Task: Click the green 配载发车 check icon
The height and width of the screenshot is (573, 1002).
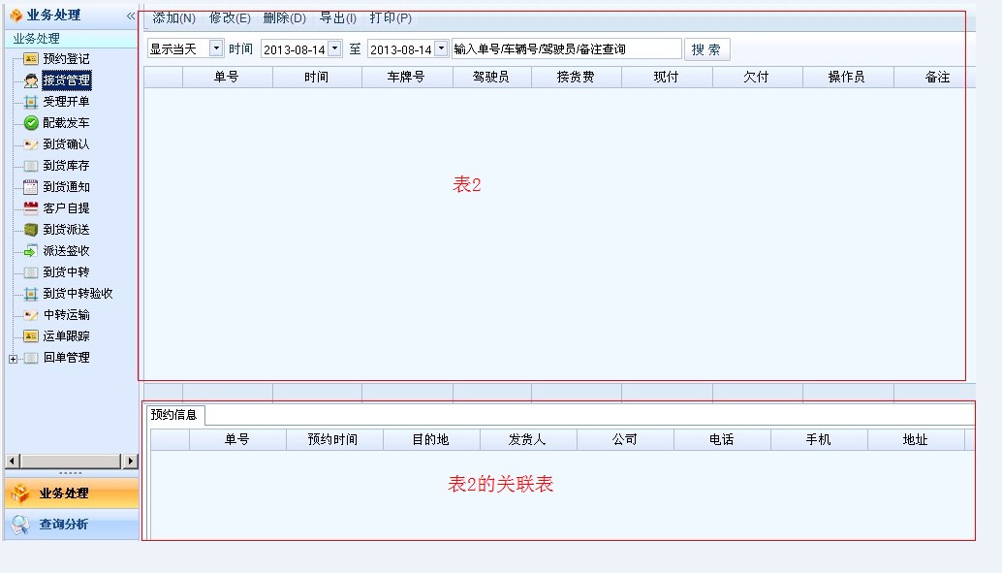Action: (x=31, y=123)
